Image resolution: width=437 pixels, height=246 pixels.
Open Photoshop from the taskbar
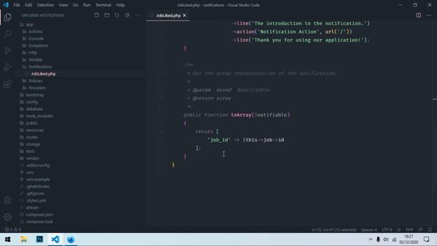[40, 240]
